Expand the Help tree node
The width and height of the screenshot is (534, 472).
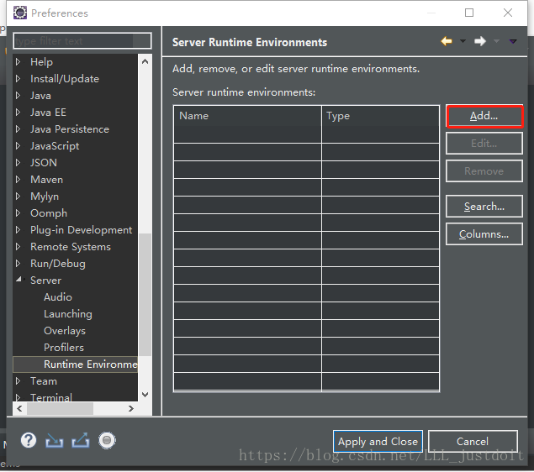(x=18, y=62)
